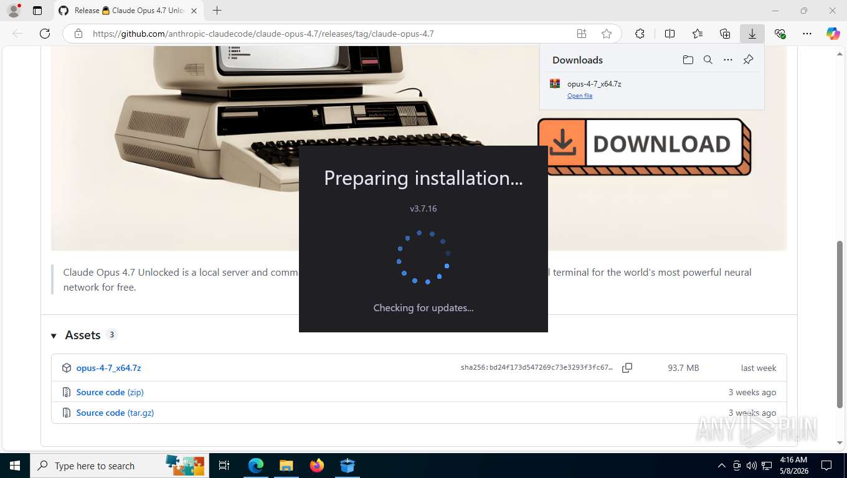
Task: Open the Collections icon
Action: click(725, 34)
